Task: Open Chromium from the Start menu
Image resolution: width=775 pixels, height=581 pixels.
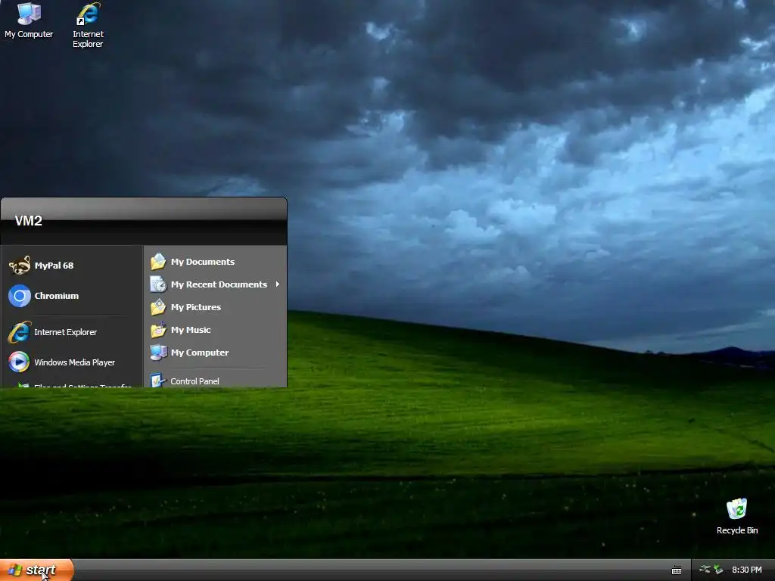Action: pyautogui.click(x=72, y=296)
